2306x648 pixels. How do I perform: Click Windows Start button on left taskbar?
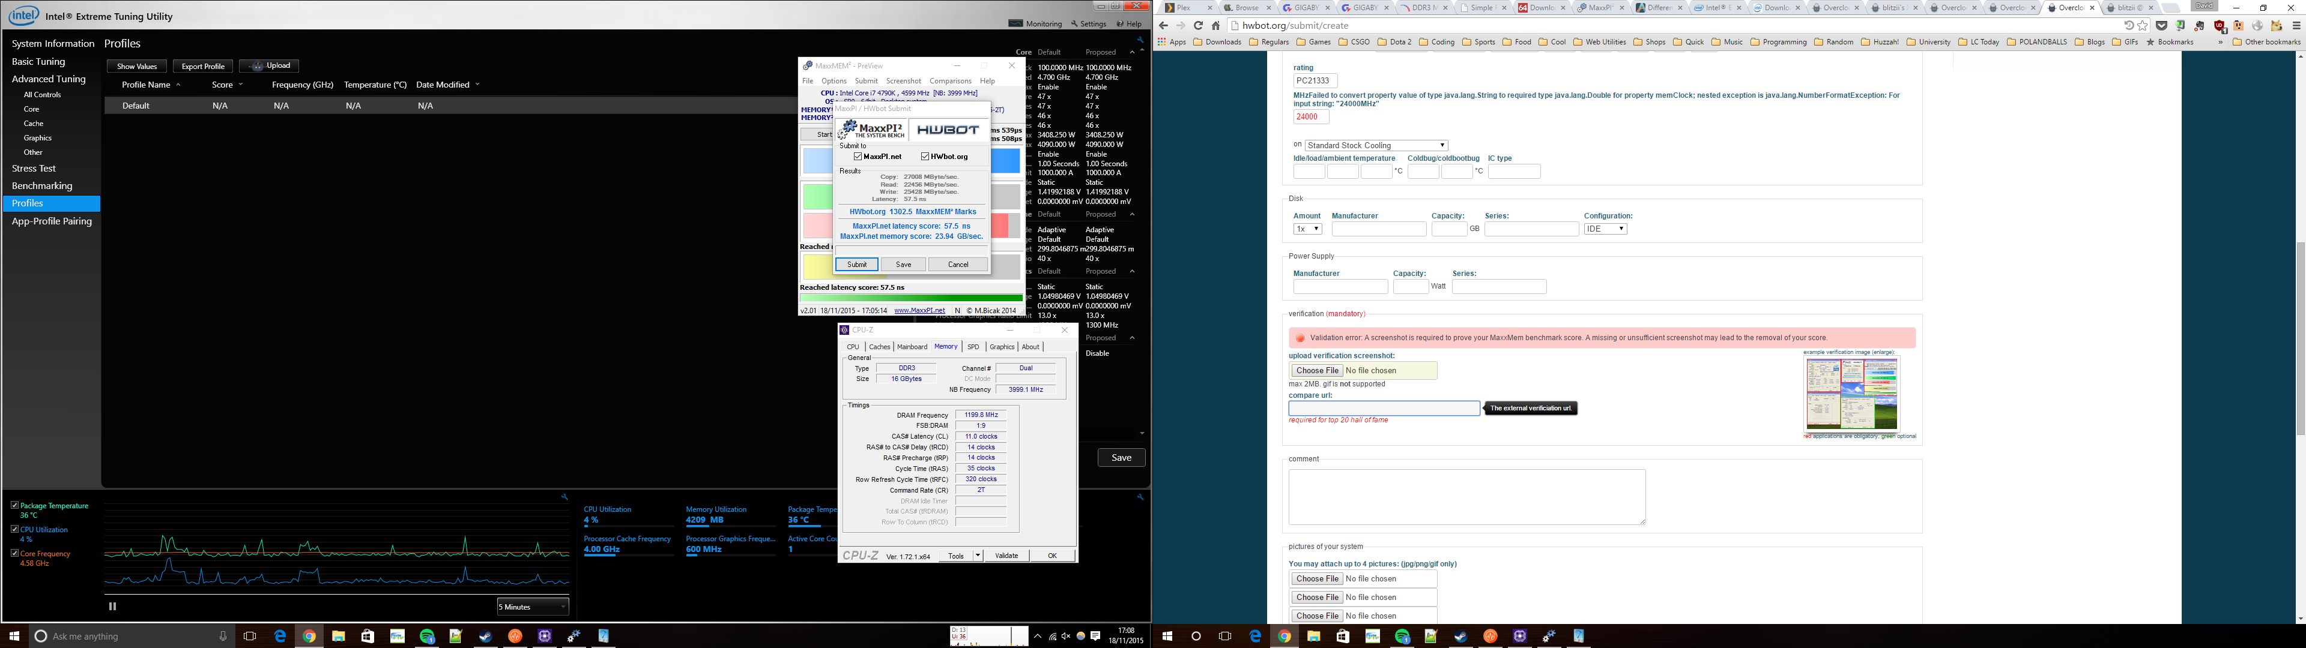coord(14,637)
